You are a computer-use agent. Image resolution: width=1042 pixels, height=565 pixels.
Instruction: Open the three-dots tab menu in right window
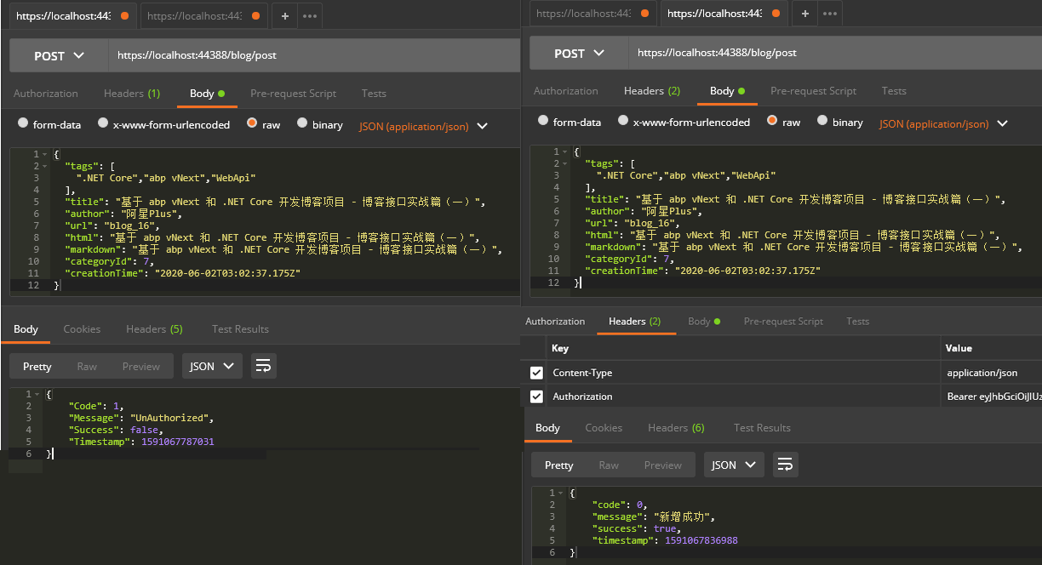click(x=830, y=14)
